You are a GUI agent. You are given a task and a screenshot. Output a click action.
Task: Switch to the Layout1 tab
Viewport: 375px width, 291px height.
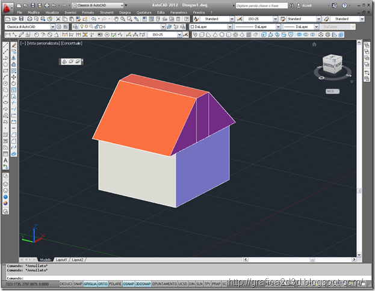(x=61, y=260)
